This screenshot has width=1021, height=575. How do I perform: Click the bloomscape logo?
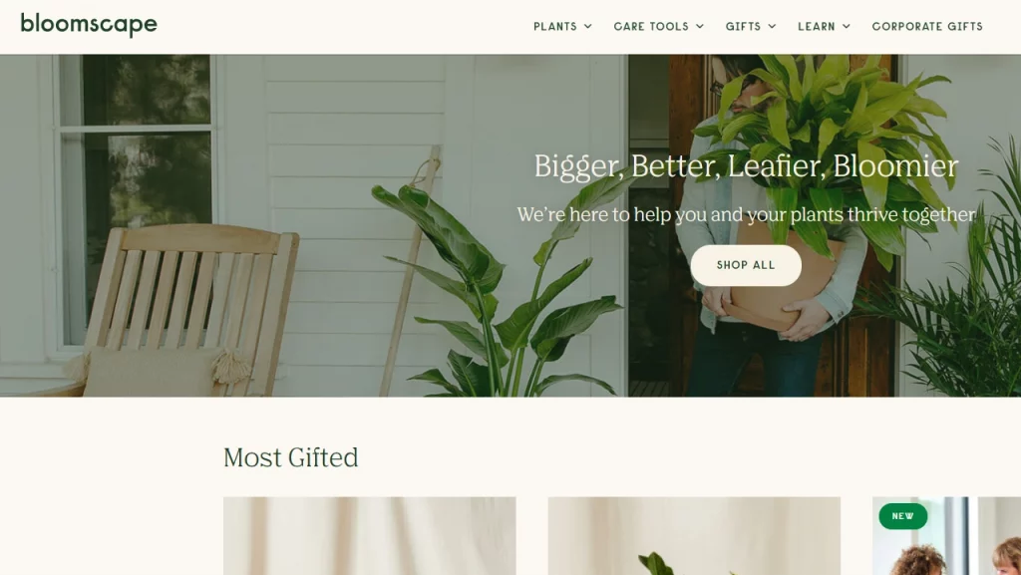coord(89,25)
